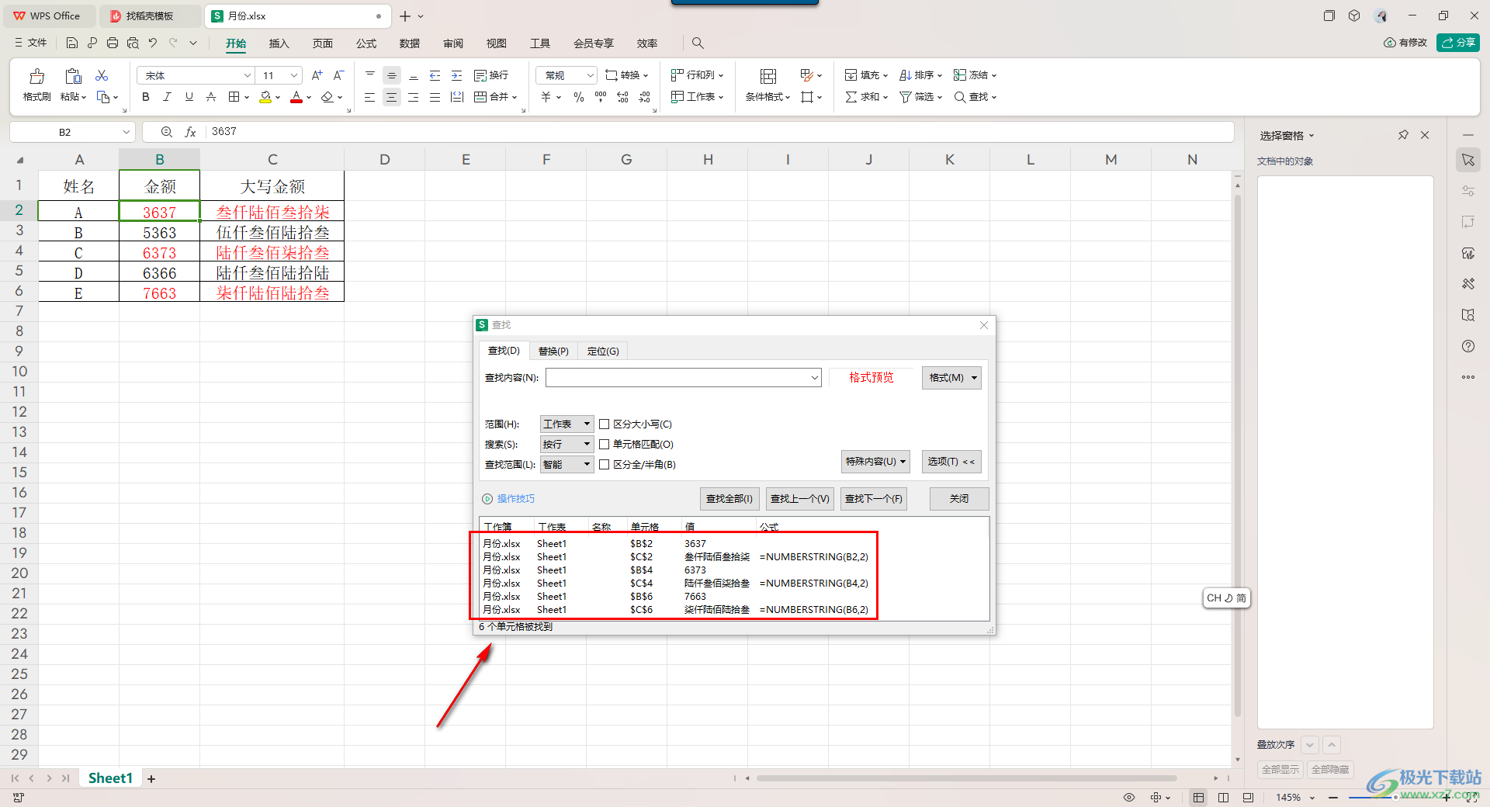This screenshot has width=1490, height=807.
Task: Click the center horizontal align icon
Action: click(391, 97)
